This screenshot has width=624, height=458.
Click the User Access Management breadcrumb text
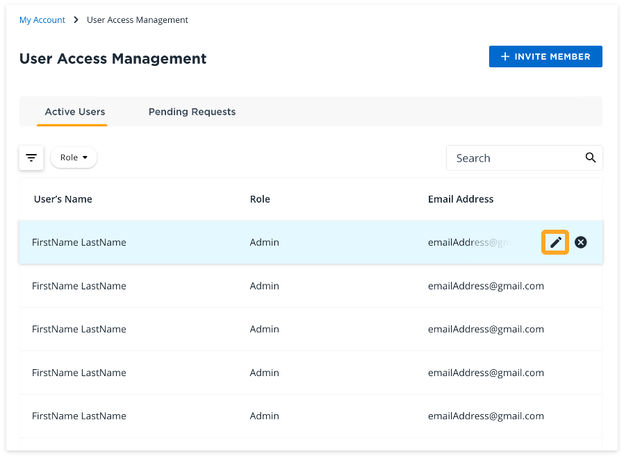[138, 20]
